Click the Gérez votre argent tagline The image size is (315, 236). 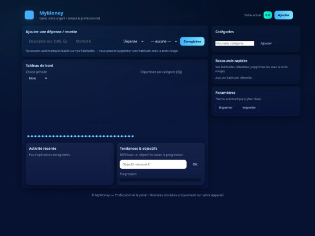click(x=69, y=18)
